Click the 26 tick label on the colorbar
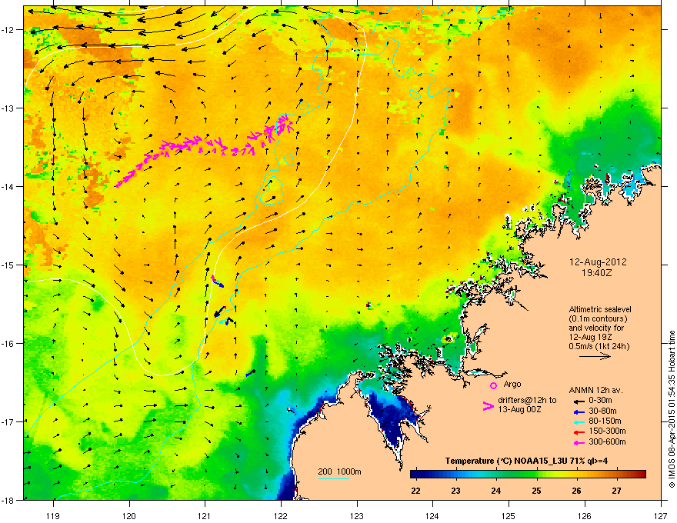 (x=576, y=491)
